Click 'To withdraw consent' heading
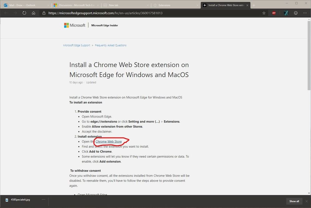This screenshot has height=208, width=311. (85, 171)
